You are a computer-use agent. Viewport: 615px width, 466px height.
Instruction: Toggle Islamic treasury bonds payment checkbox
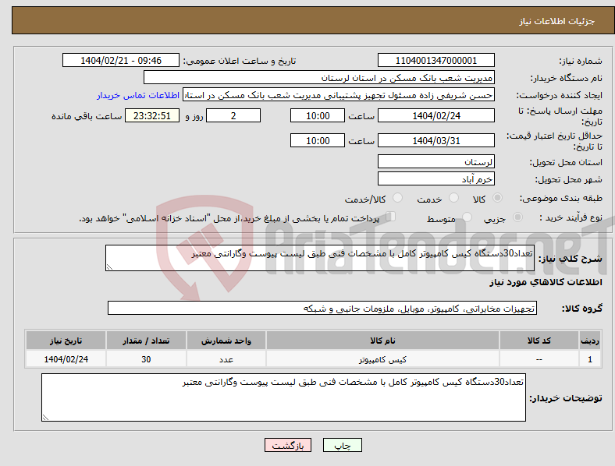[x=391, y=217]
